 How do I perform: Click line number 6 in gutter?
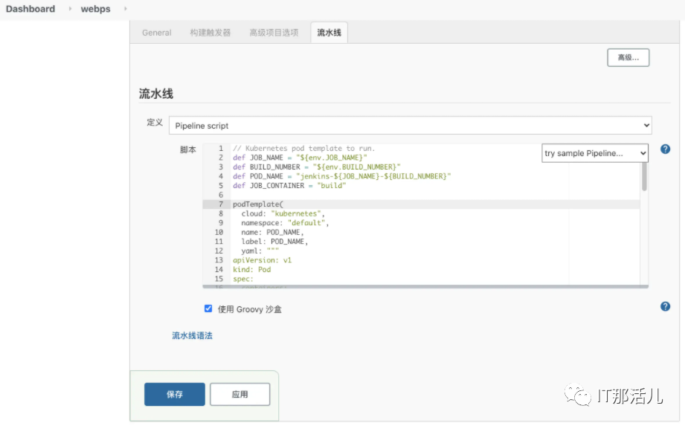[x=221, y=195]
